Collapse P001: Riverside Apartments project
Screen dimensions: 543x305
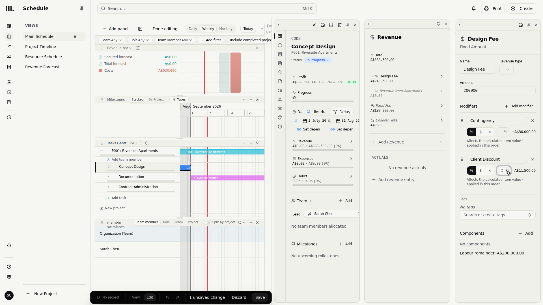coord(102,151)
